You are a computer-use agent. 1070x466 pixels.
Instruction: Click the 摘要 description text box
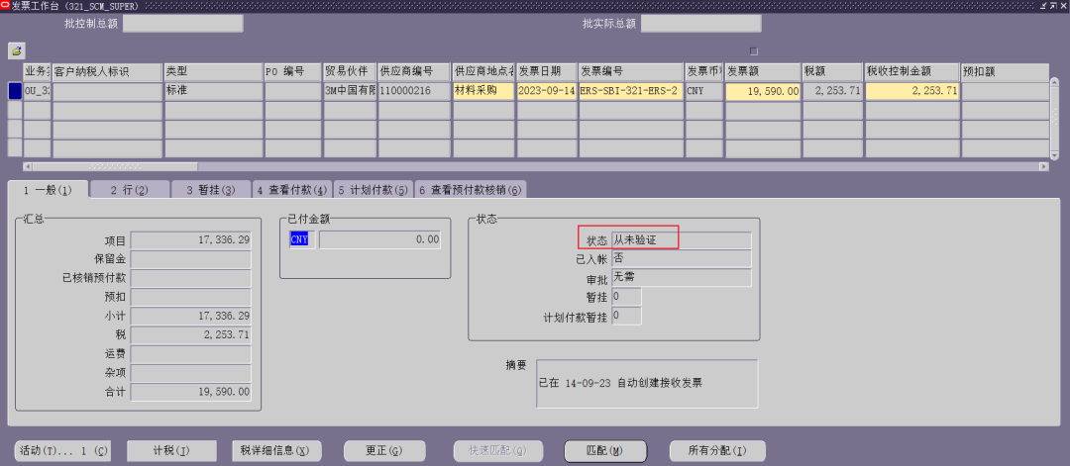click(647, 384)
